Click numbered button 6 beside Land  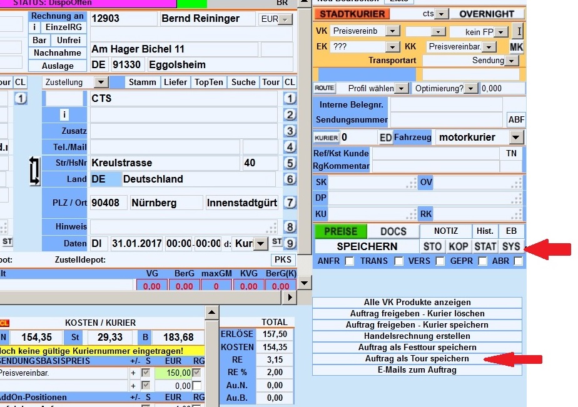point(290,179)
